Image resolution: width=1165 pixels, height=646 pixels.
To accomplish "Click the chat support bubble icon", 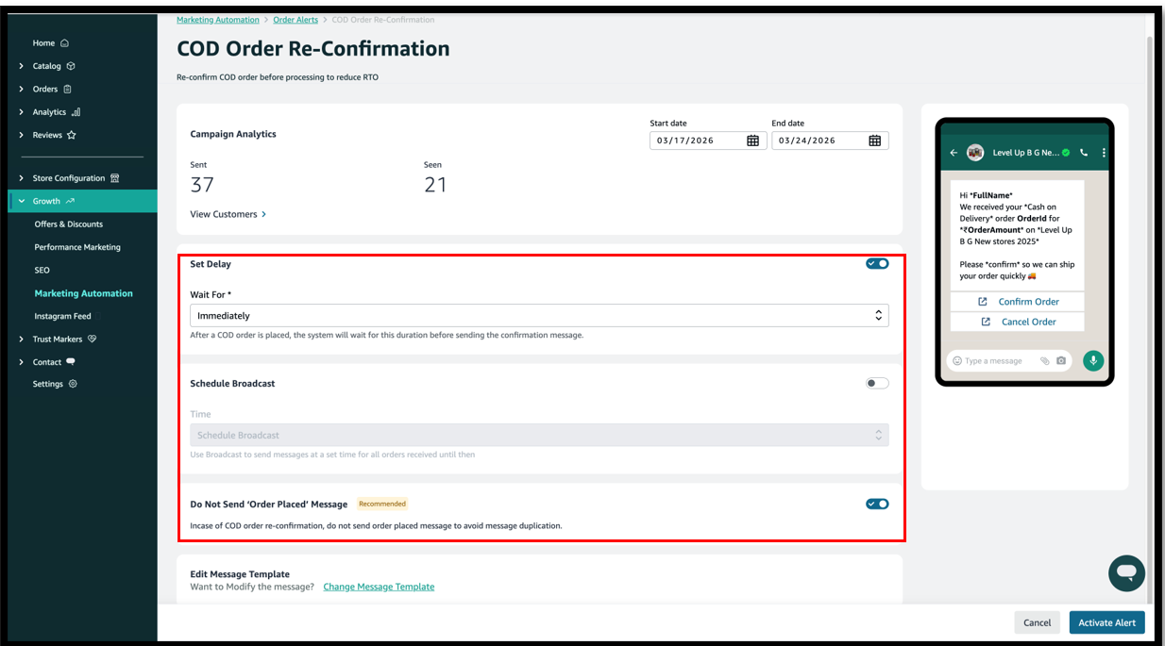I will 1125,572.
